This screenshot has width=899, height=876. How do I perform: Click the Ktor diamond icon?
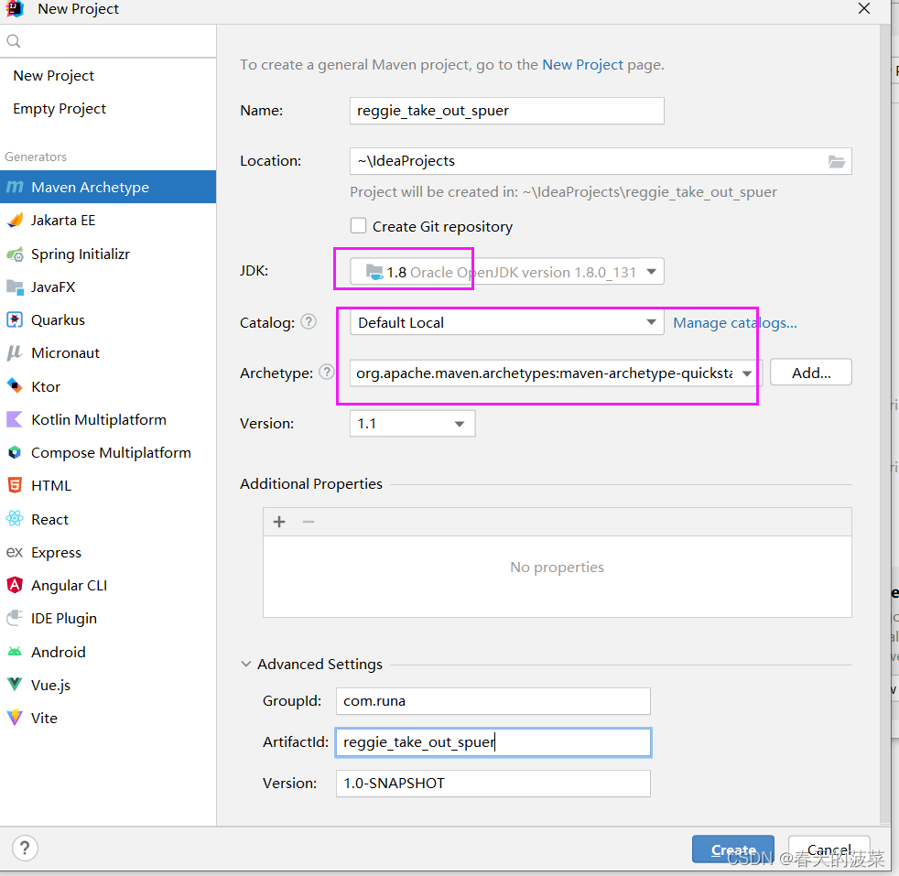[15, 386]
